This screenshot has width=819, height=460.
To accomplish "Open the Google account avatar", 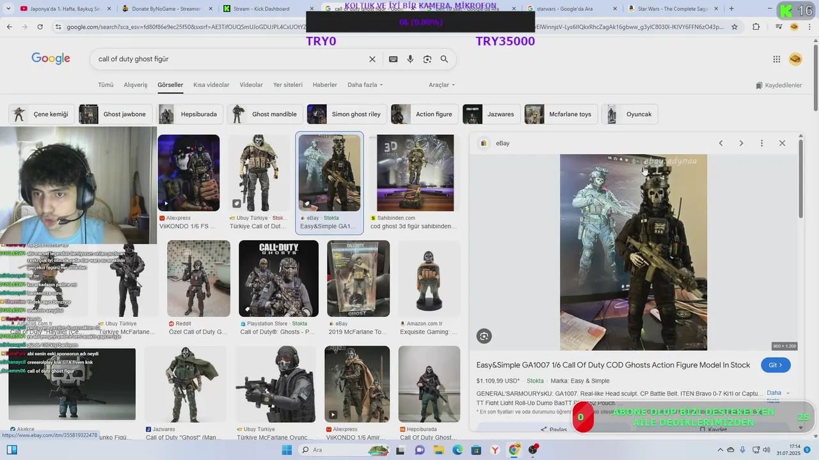I will (x=795, y=59).
